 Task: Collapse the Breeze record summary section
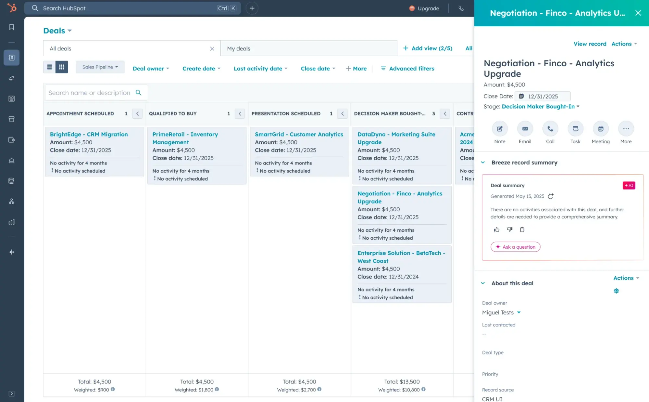point(482,162)
